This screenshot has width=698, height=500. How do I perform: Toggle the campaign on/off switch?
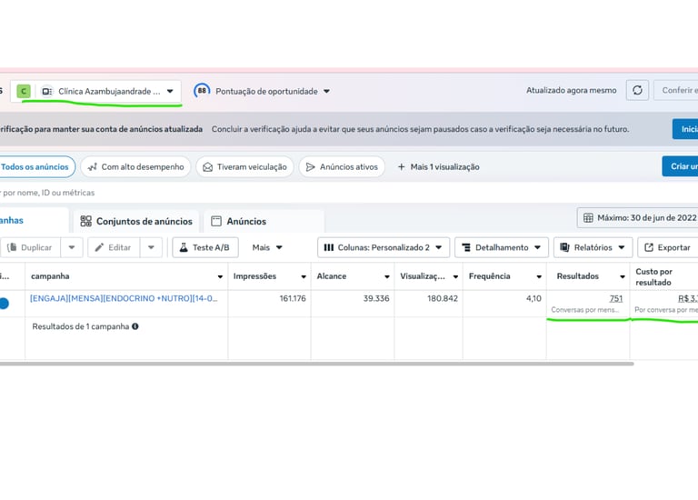click(x=4, y=304)
